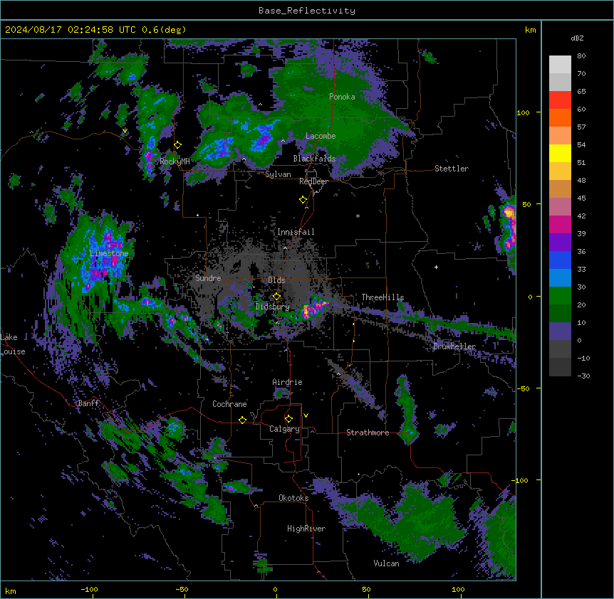
Task: Click the yellow diamond between Olds and Didsbury
Action: pos(276,296)
